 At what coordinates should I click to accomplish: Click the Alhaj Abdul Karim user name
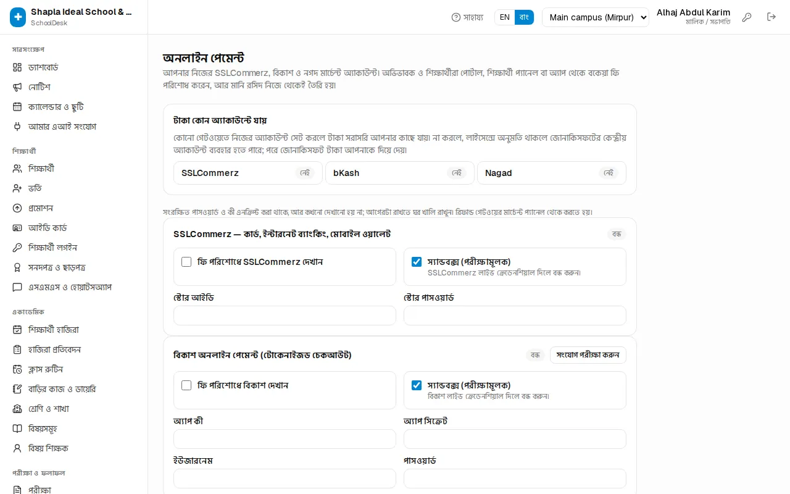(693, 12)
